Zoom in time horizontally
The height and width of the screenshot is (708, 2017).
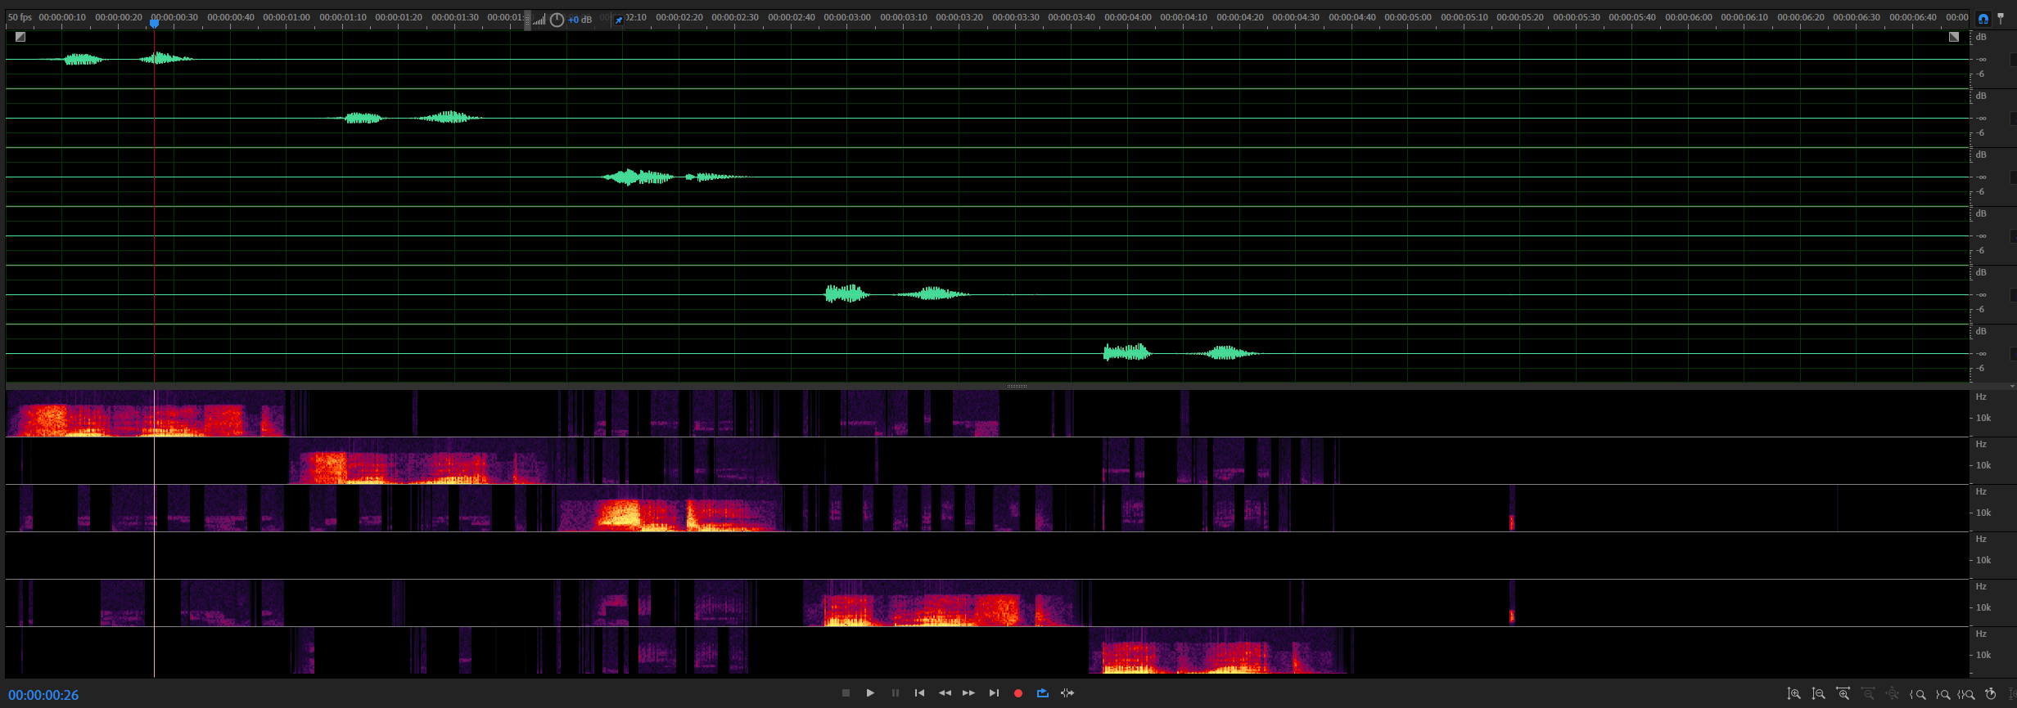click(1843, 694)
